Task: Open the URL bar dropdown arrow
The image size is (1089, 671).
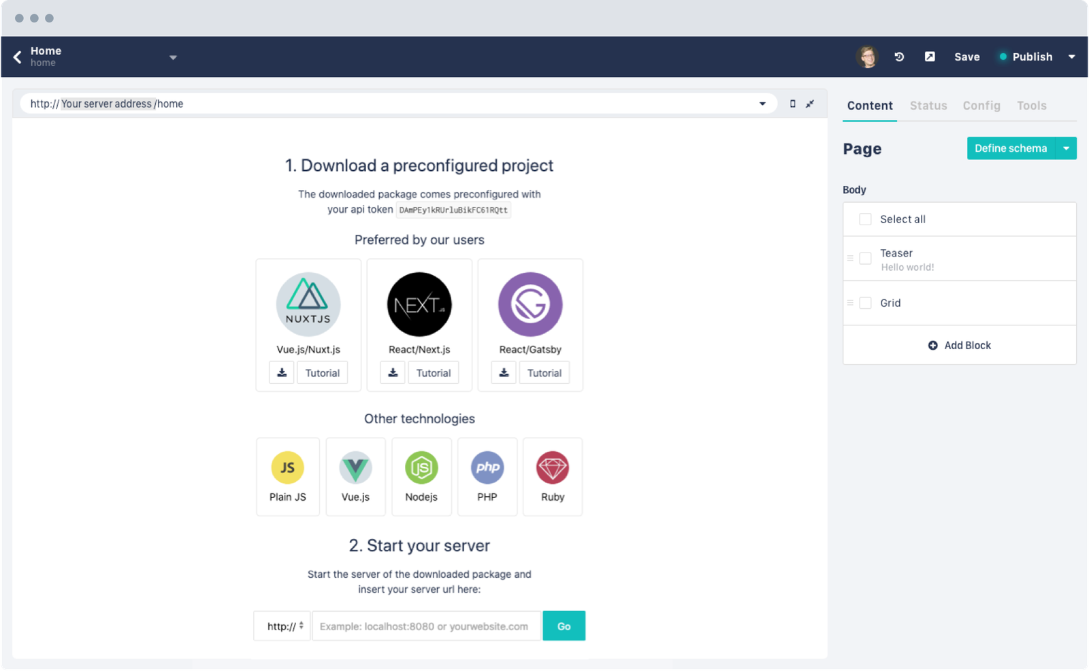Action: pos(762,104)
